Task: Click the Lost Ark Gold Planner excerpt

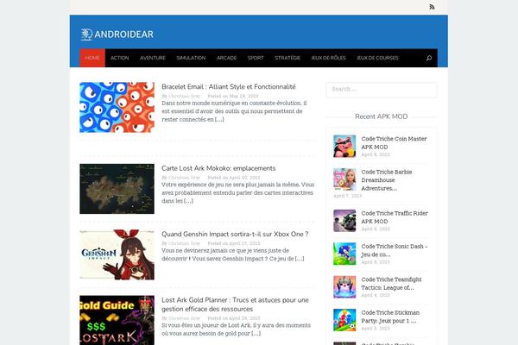Action: click(237, 329)
